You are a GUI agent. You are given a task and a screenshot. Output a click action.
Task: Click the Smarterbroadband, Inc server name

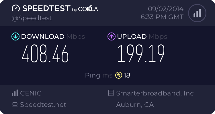pyautogui.click(x=155, y=93)
